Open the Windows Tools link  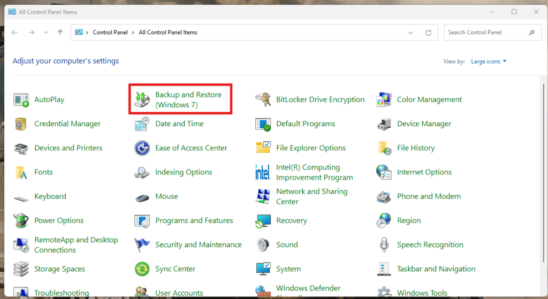pyautogui.click(x=422, y=293)
